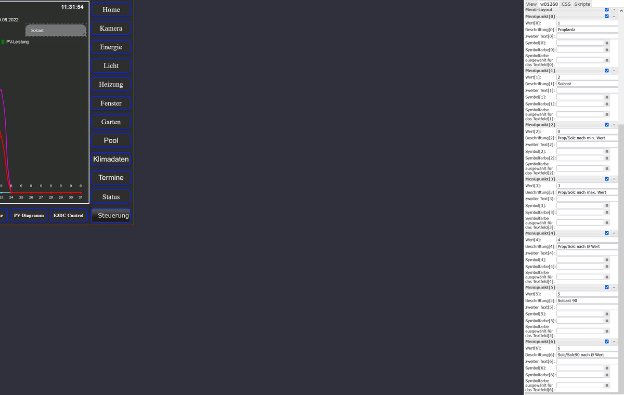624x395 pixels.
Task: Open the Klimadaten page
Action: 111,159
